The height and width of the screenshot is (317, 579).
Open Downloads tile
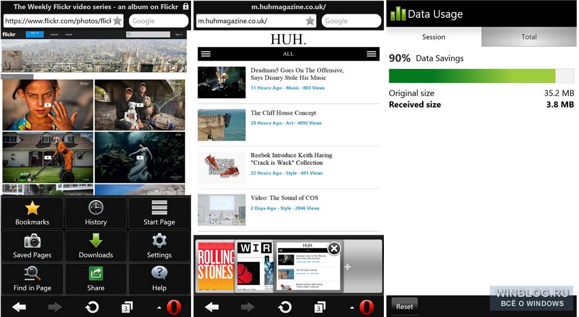coord(96,246)
